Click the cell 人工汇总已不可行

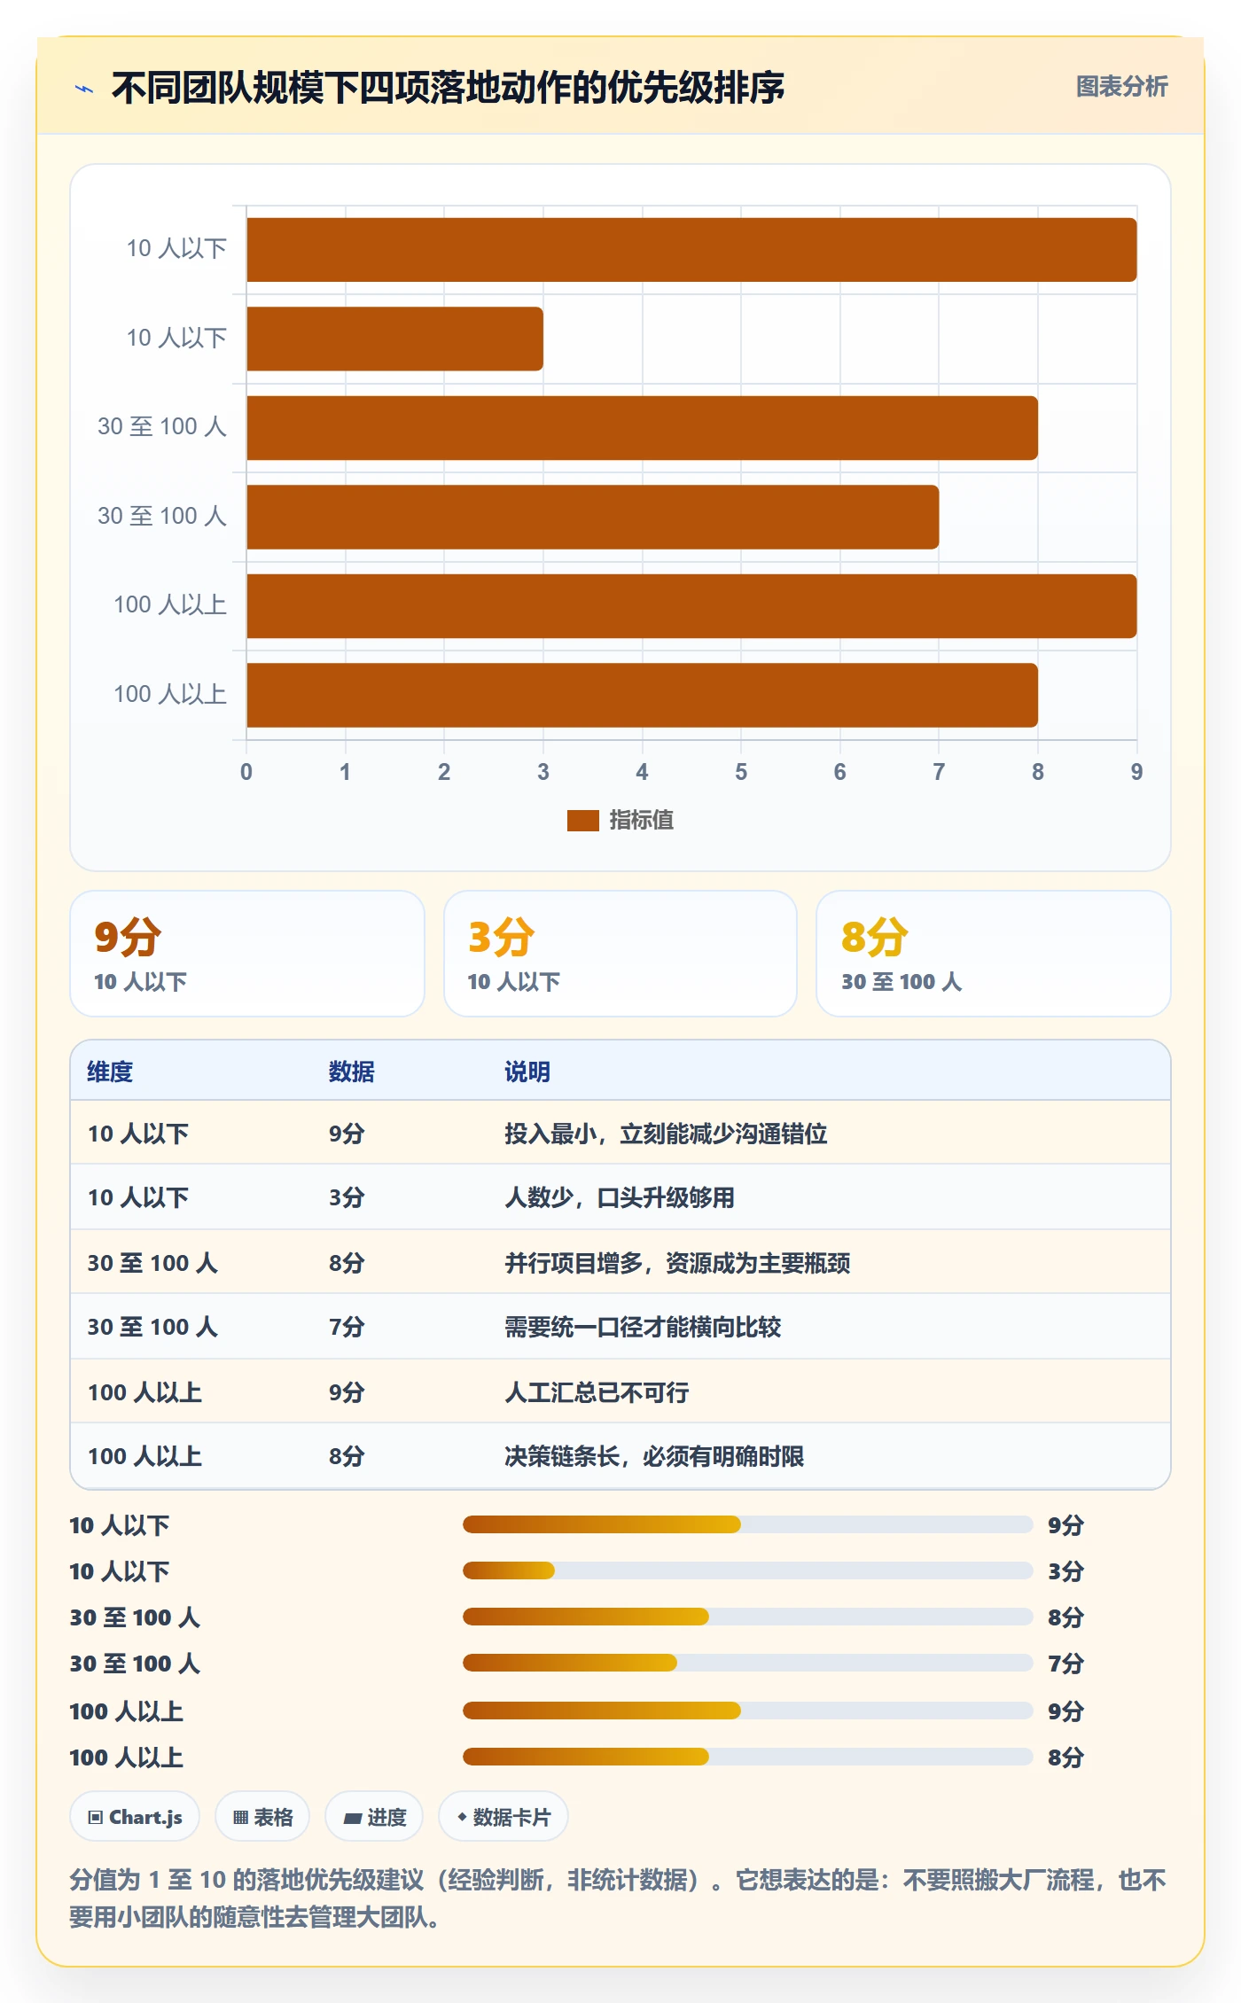[597, 1392]
